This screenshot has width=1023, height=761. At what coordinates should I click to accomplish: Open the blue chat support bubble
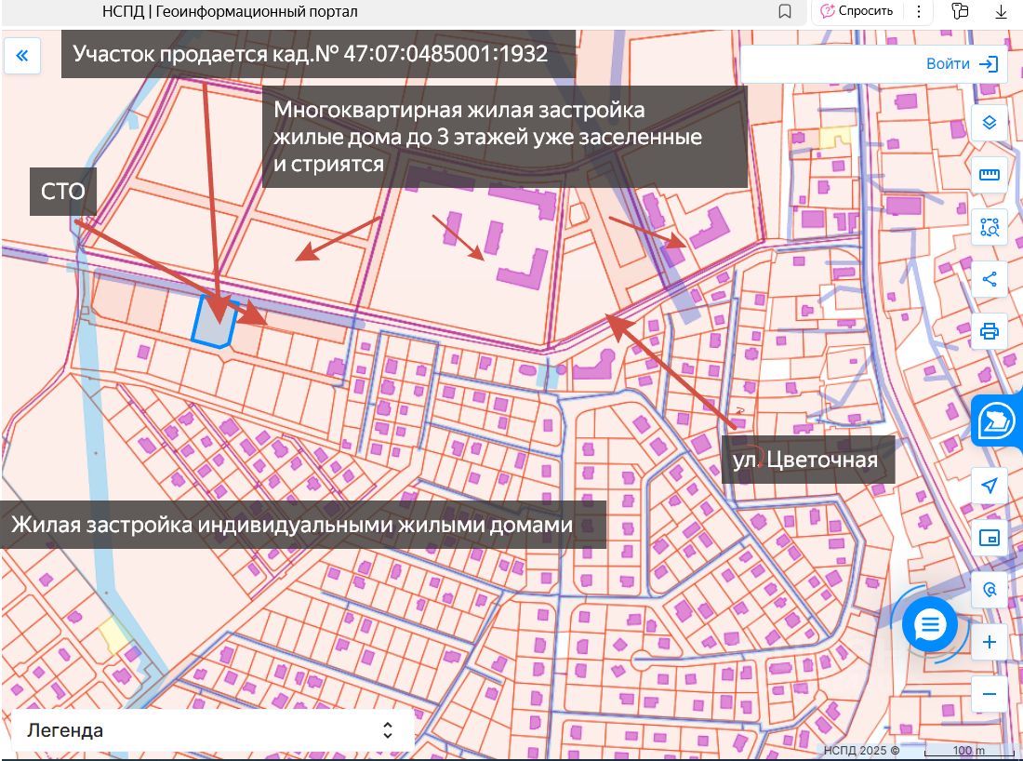click(930, 625)
